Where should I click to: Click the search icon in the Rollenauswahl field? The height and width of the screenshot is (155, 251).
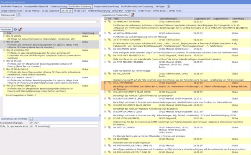click(x=97, y=22)
